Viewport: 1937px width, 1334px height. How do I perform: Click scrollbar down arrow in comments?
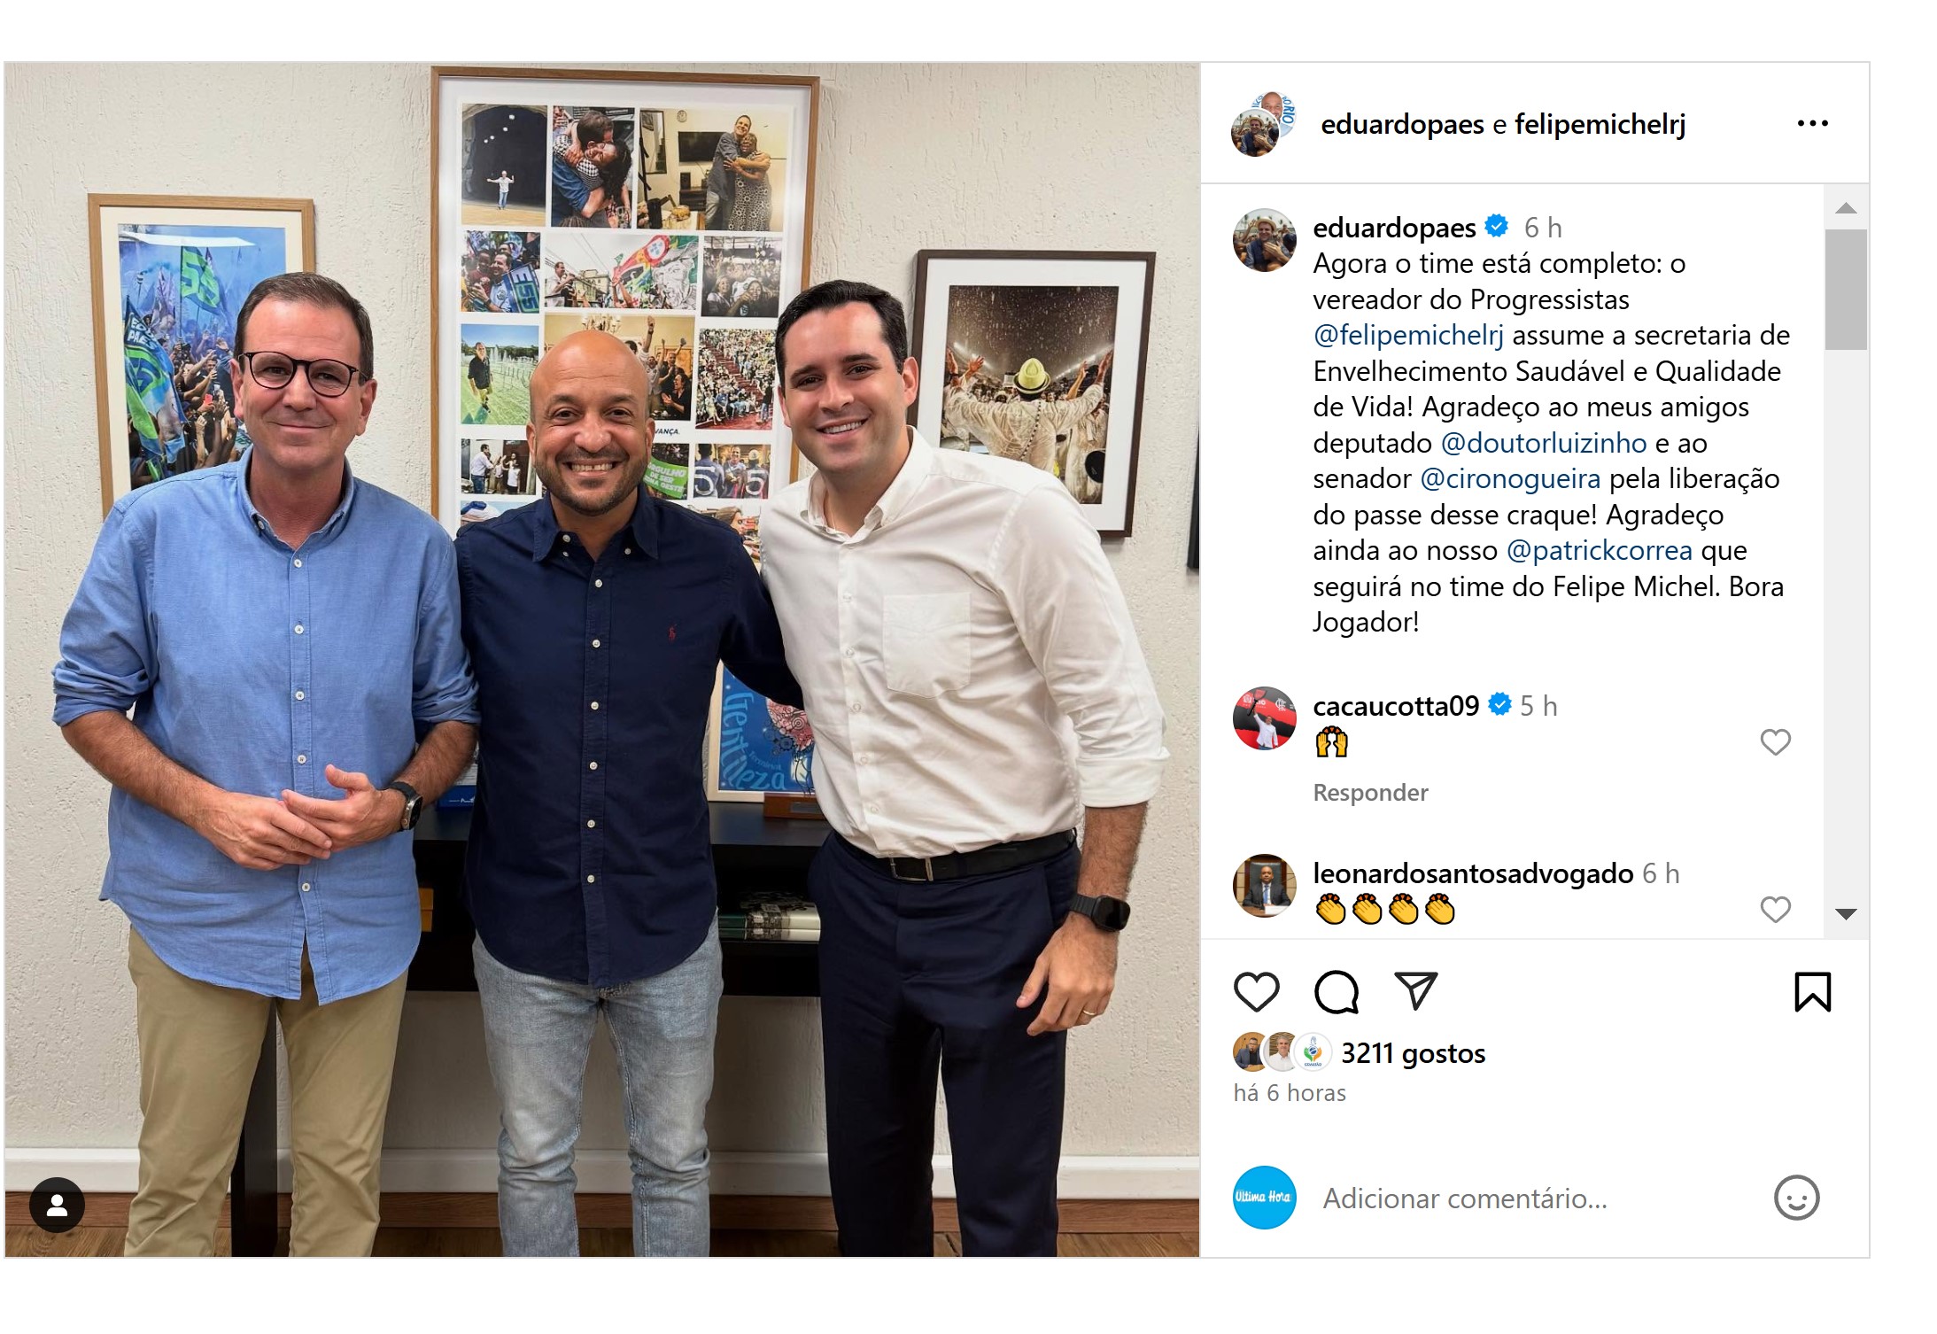pos(1846,915)
